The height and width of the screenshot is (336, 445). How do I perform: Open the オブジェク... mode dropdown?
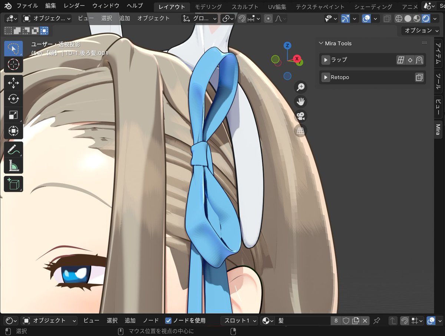(46, 19)
